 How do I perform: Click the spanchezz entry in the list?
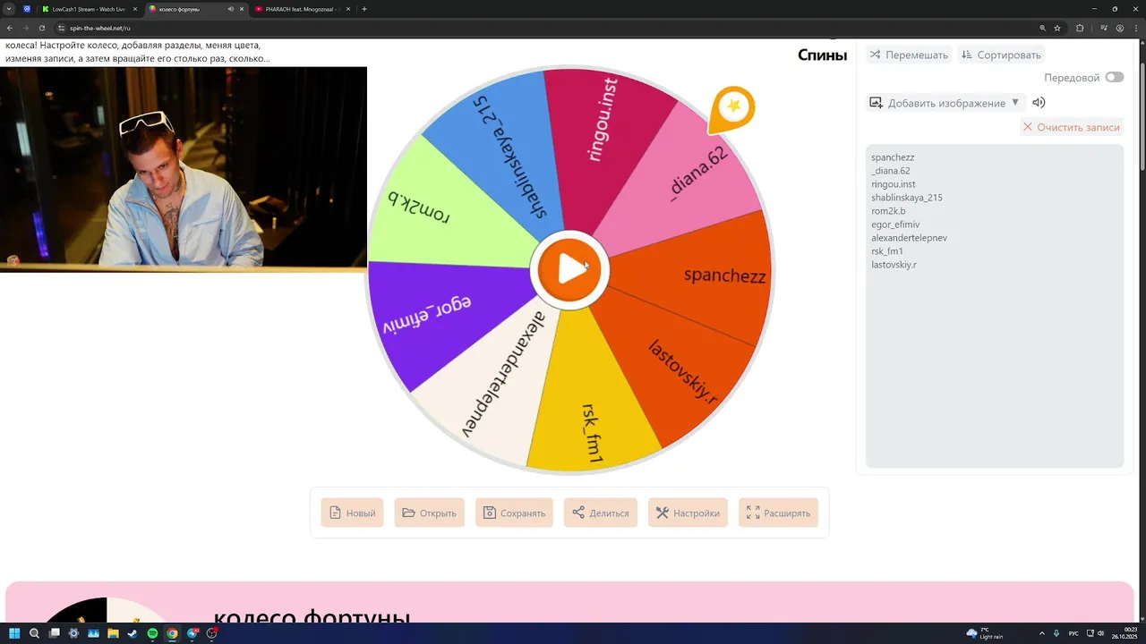[893, 157]
